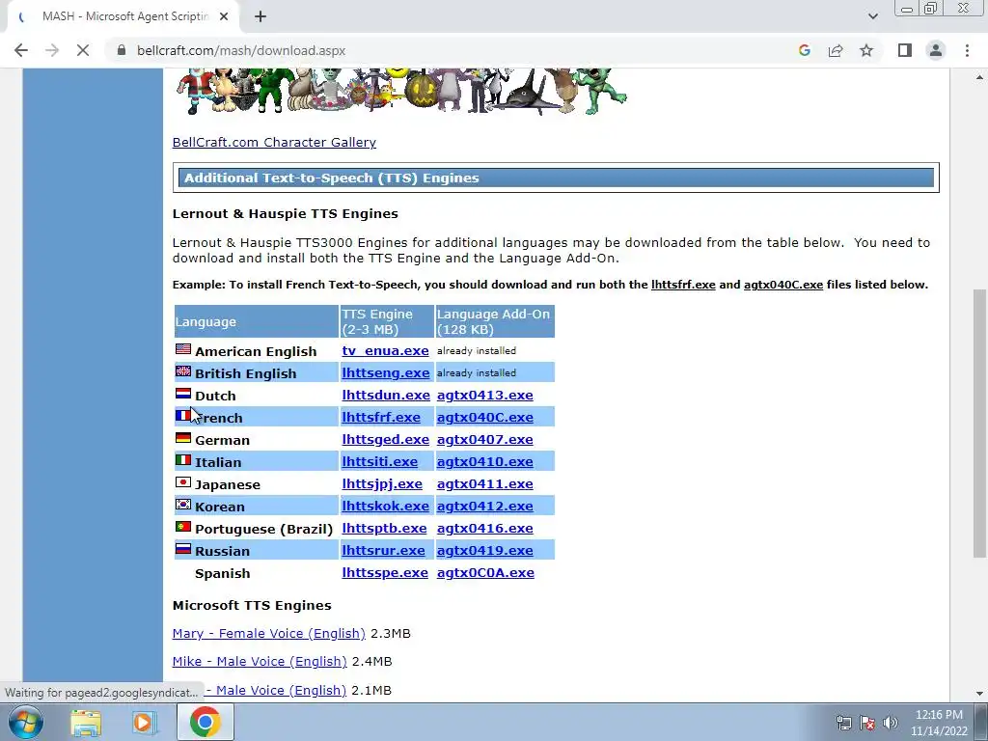The image size is (988, 741).
Task: Go back to the previous page
Action: [x=21, y=50]
